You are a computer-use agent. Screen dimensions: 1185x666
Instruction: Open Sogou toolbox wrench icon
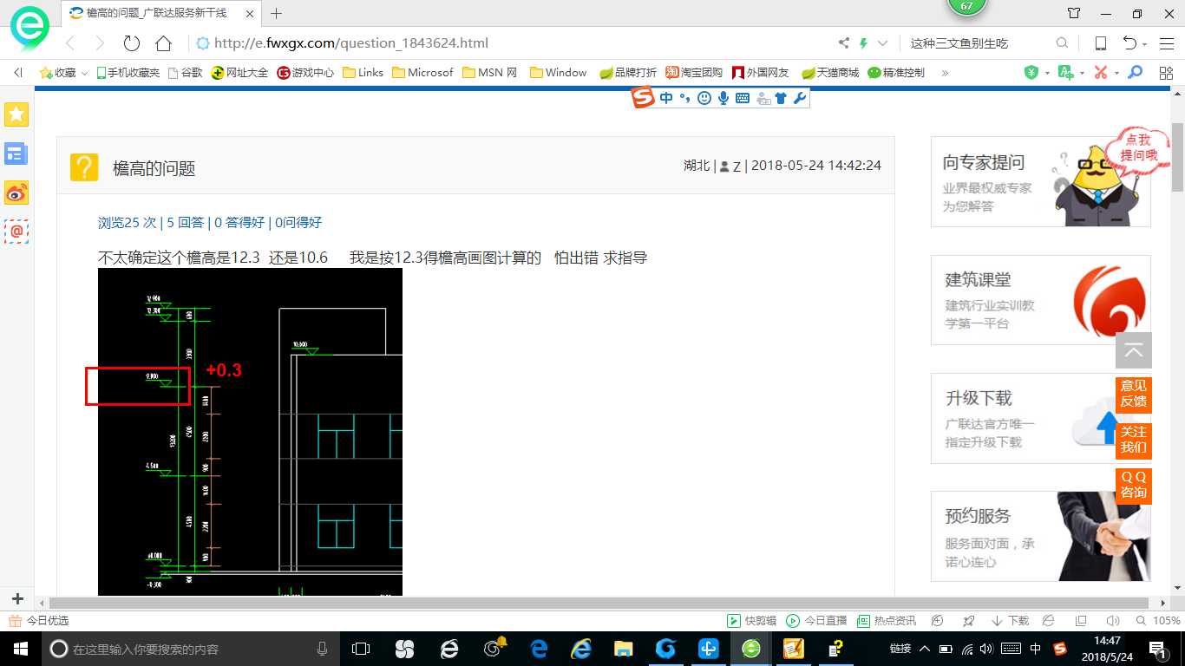[800, 98]
